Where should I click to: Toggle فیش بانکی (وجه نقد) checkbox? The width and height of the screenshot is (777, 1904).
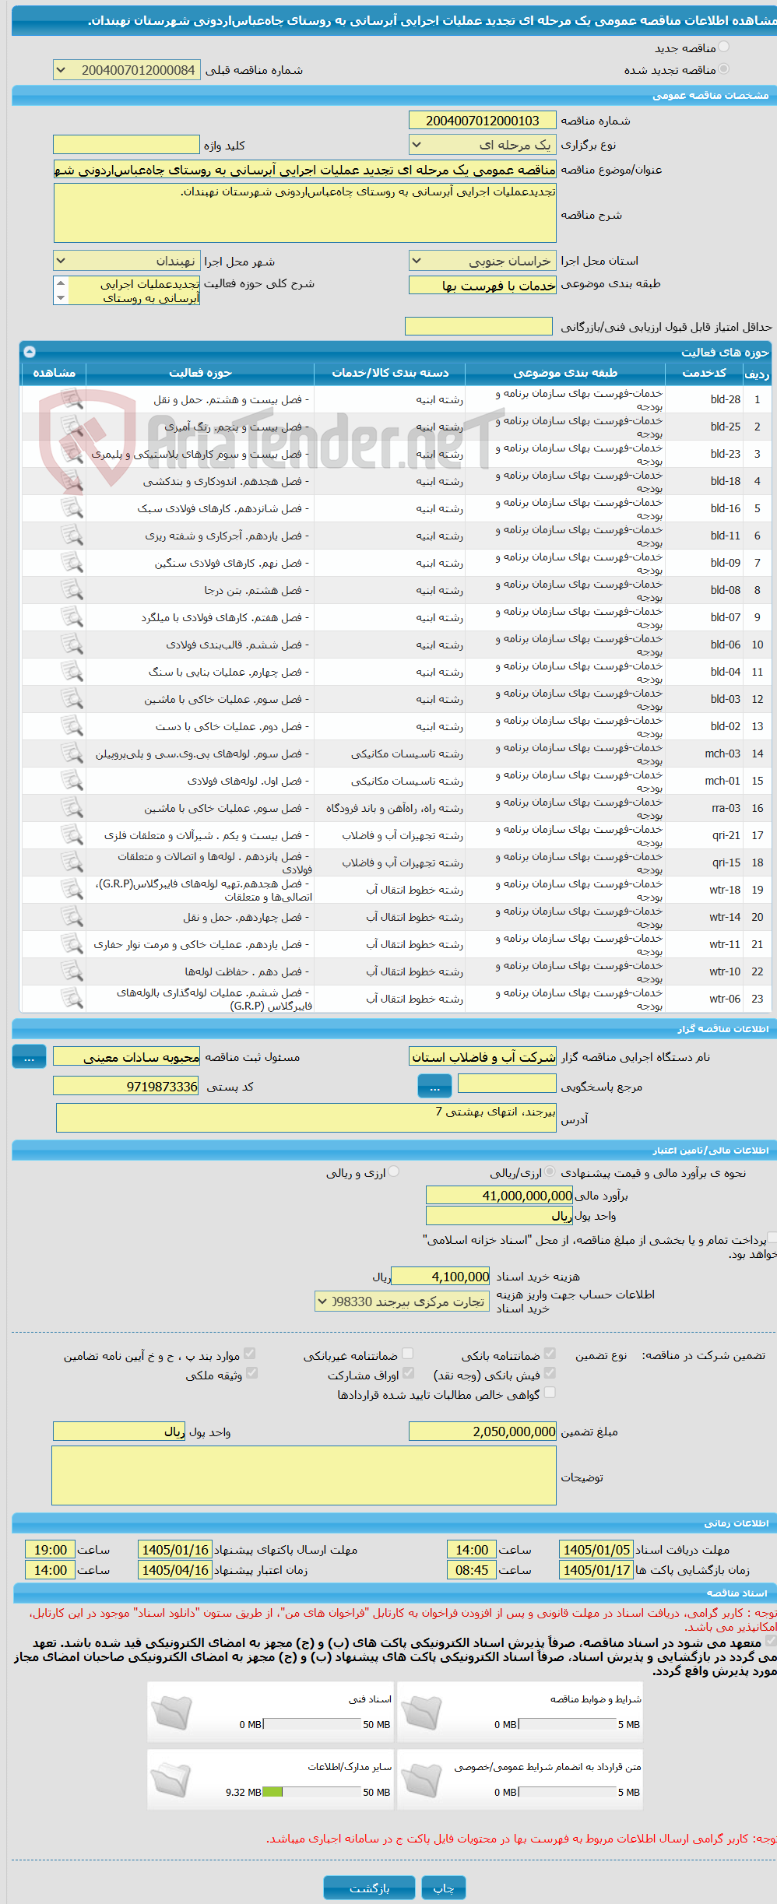(x=550, y=1373)
